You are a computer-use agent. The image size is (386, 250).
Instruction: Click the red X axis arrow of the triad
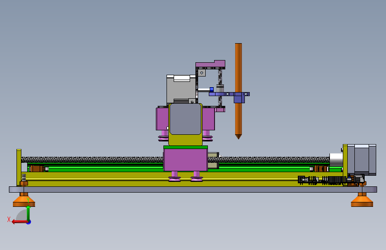pyautogui.click(x=20, y=222)
